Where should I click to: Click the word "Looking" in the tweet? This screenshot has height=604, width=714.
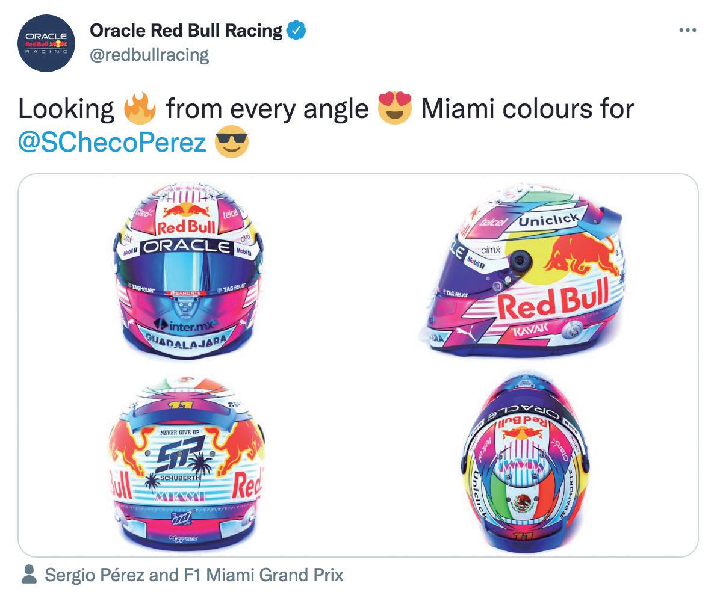point(66,109)
